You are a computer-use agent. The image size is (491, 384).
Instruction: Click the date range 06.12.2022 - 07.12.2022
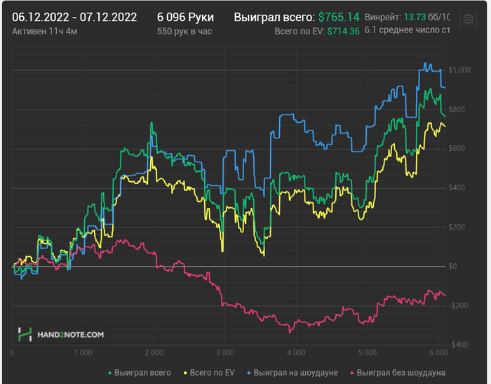point(74,18)
